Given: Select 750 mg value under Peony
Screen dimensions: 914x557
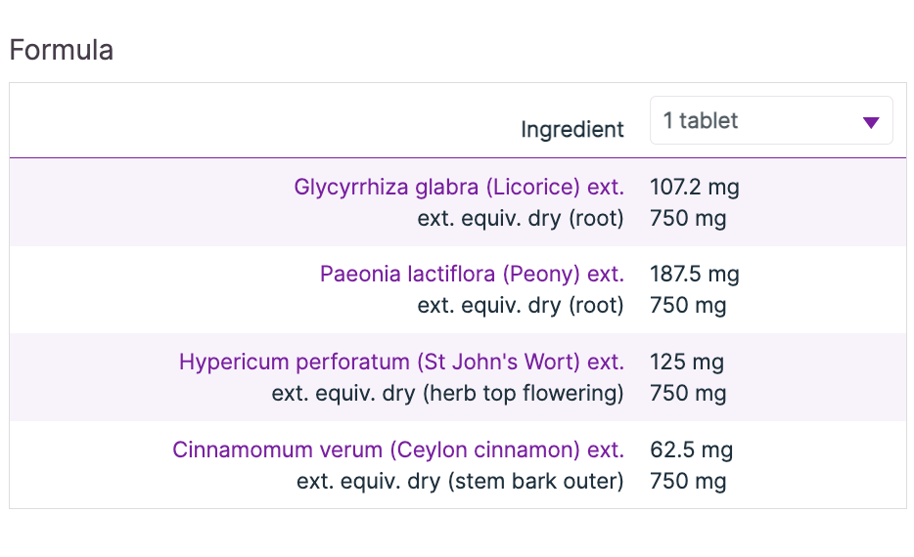Looking at the screenshot, I should point(688,306).
